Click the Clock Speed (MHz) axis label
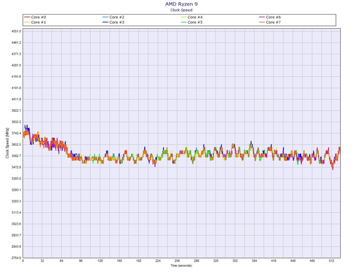This screenshot has width=363, height=272. 7,143
